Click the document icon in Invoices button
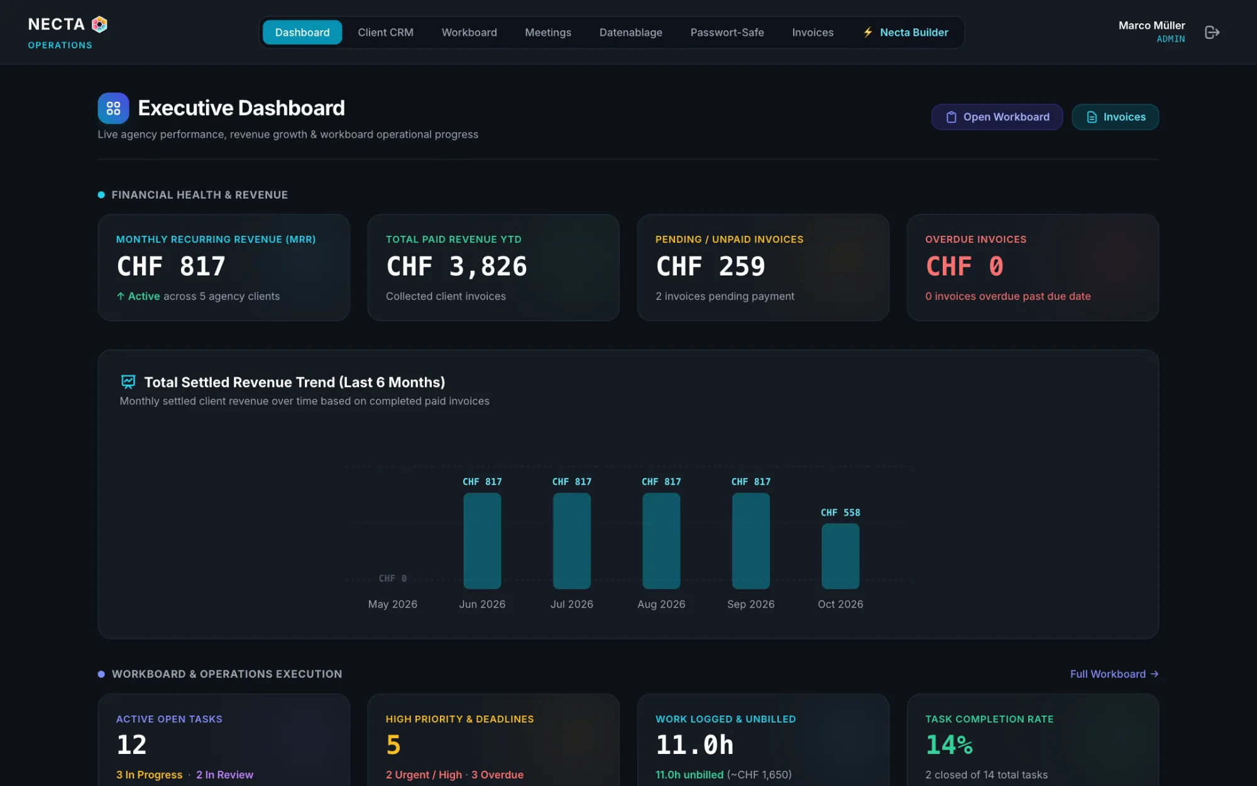Screen dimensions: 1257x786 pyautogui.click(x=1092, y=117)
